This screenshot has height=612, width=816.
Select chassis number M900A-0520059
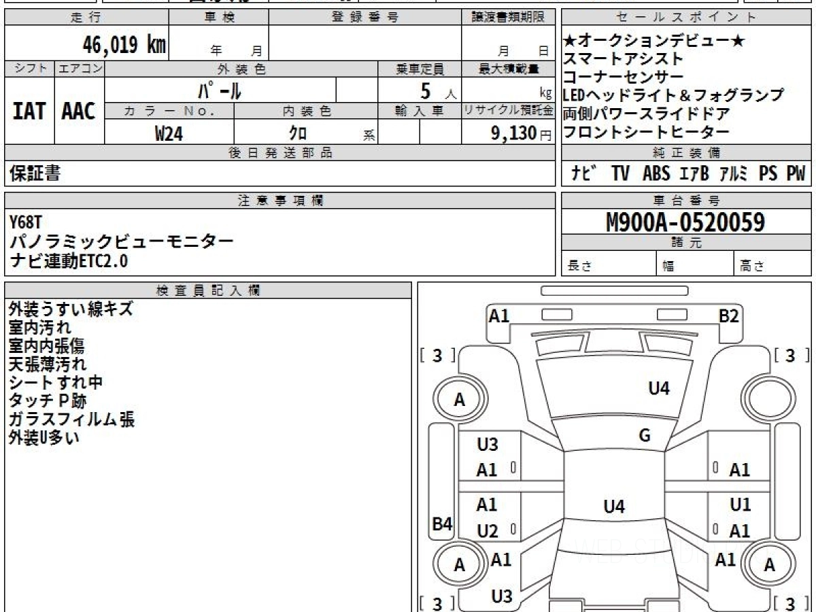click(685, 222)
